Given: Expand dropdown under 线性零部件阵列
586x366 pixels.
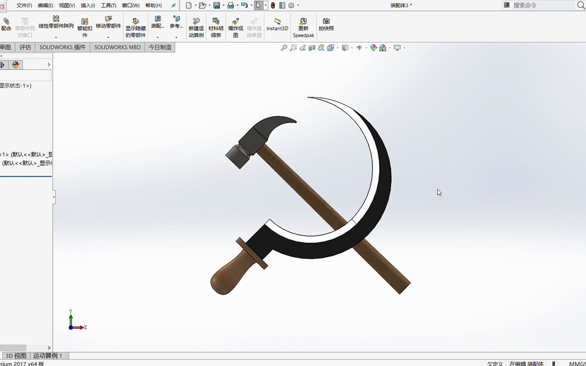Looking at the screenshot, I should (x=56, y=37).
